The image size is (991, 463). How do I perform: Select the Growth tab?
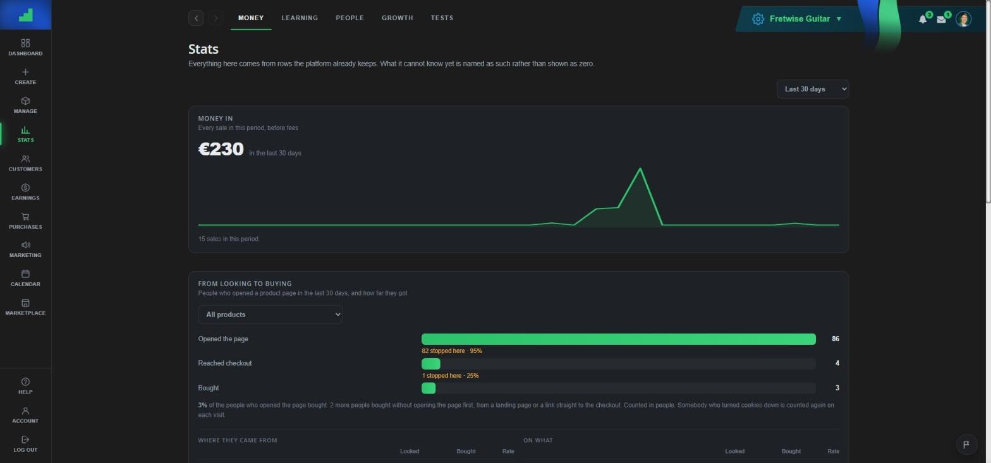pos(398,18)
